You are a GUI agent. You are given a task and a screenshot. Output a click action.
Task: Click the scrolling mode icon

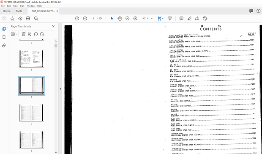[x=170, y=19]
